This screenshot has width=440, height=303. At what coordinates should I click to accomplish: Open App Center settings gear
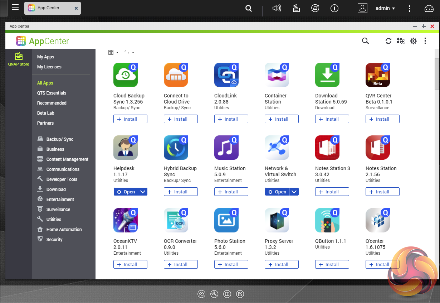(x=413, y=41)
